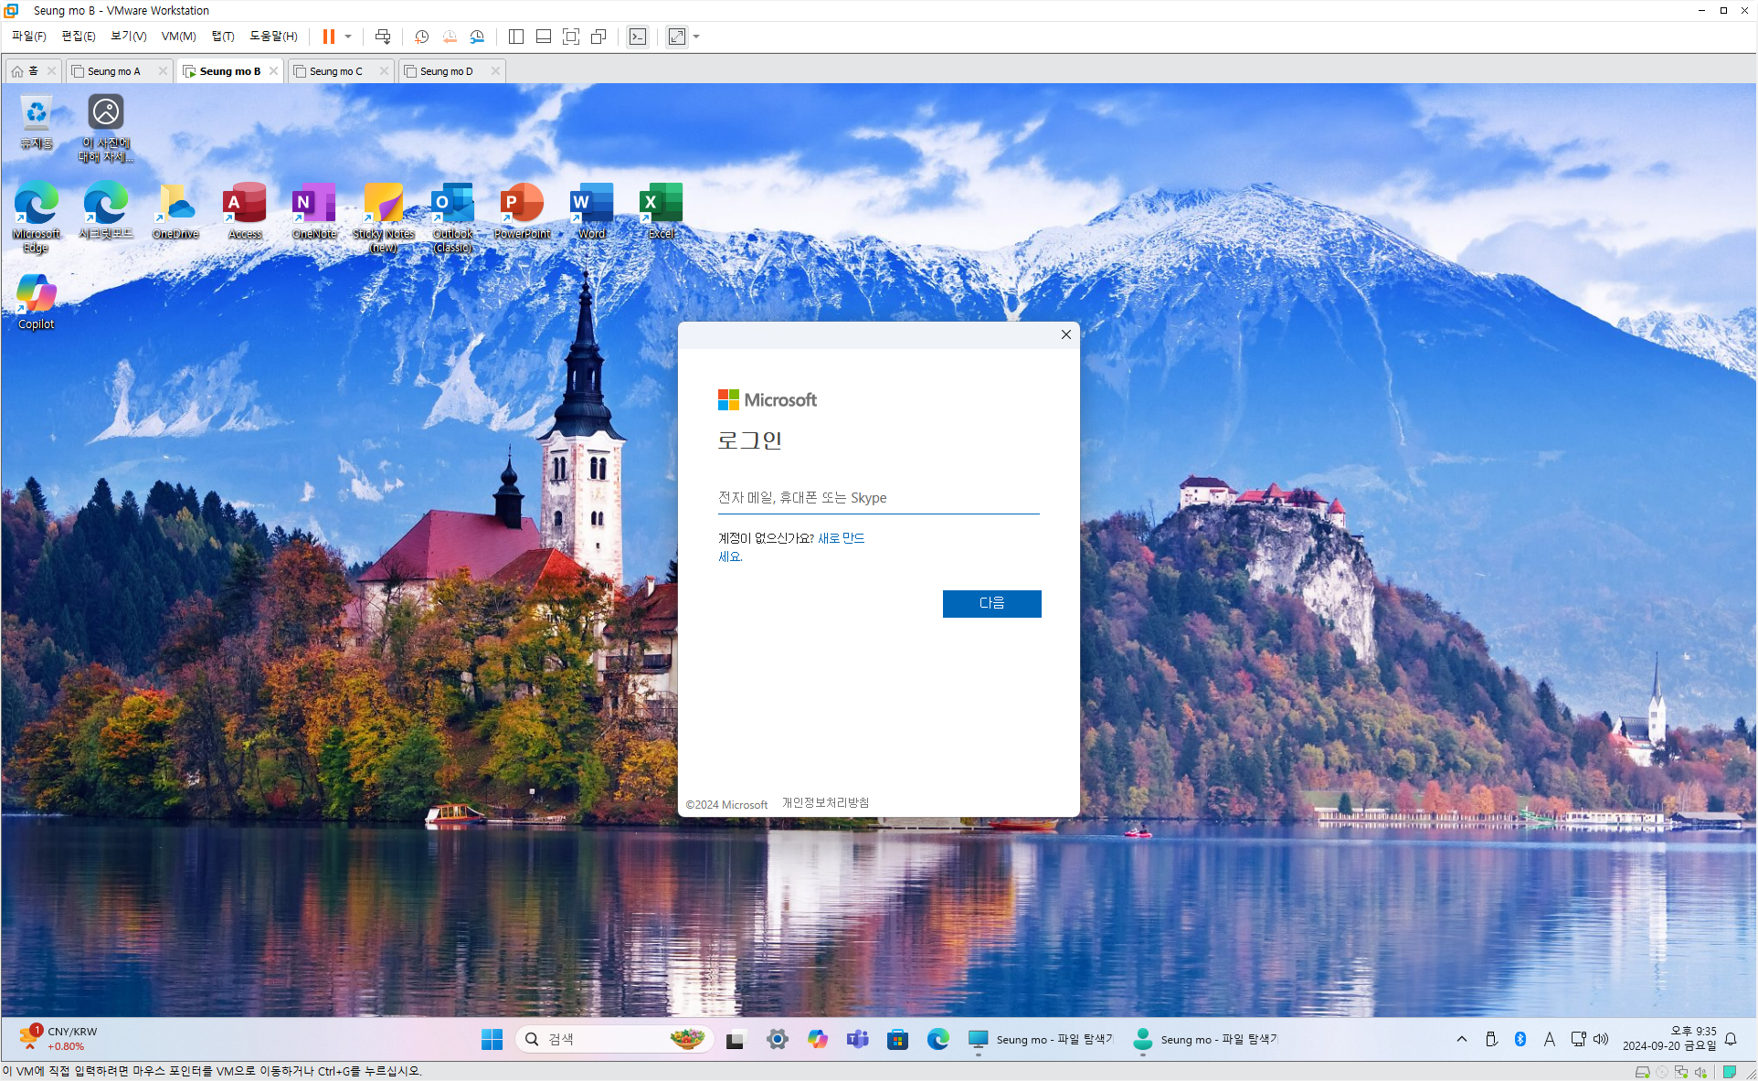
Task: Toggle the library sidebar view icon
Action: [x=516, y=37]
